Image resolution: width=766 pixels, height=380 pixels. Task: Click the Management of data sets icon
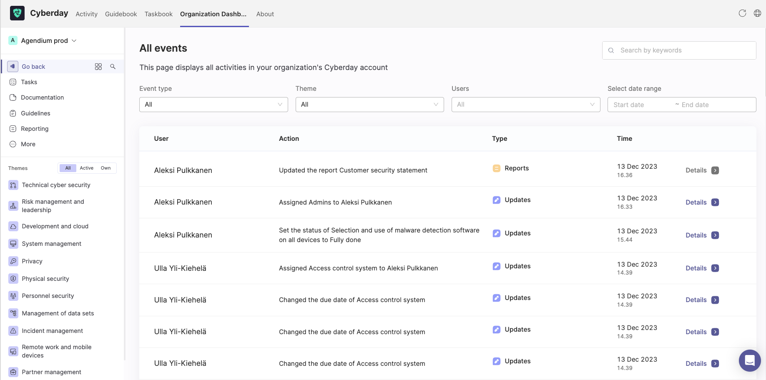13,313
